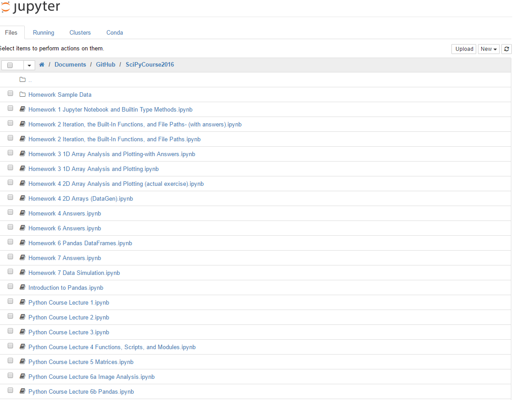Tick checkbox for Python Course Lecture 6b Pandas

[10, 391]
